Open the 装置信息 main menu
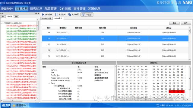Viewport: 193px width, 108px height. [94, 9]
